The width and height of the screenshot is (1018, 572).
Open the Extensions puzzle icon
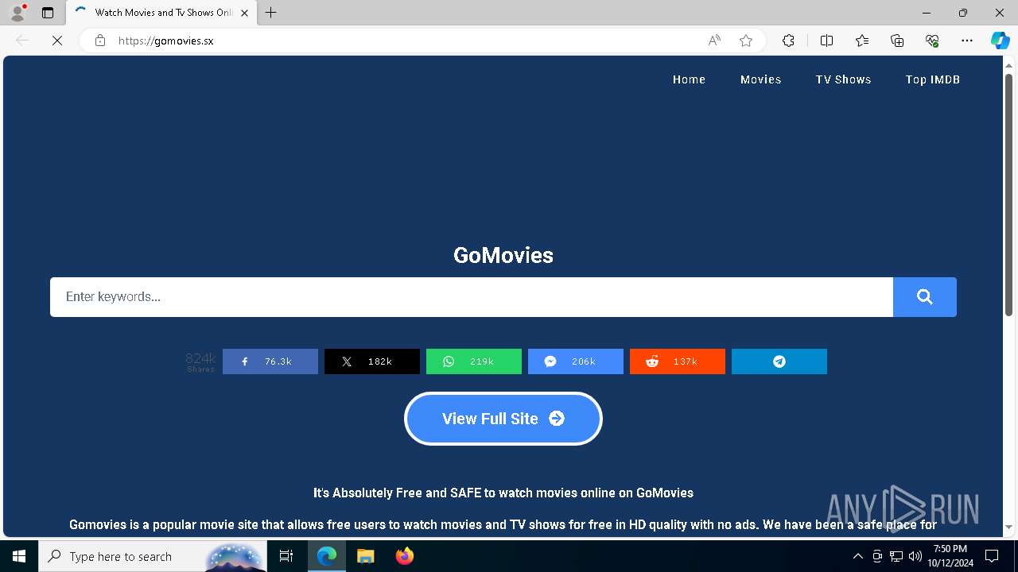tap(788, 41)
